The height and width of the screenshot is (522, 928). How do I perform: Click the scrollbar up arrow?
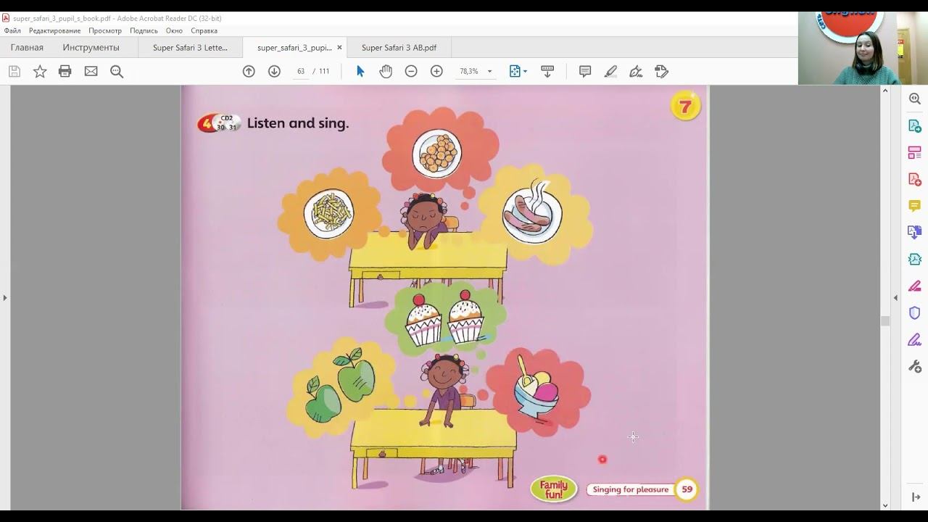tap(885, 91)
